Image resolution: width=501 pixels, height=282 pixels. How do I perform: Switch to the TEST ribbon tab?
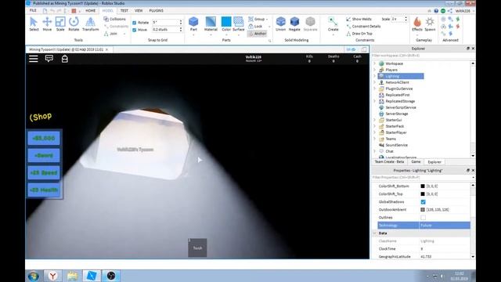click(x=124, y=10)
